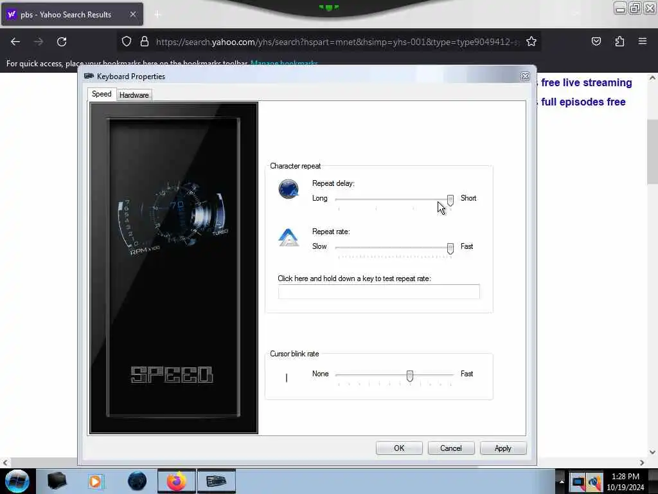The width and height of the screenshot is (658, 494).
Task: Open the Manage bookmarks link
Action: pos(284,64)
